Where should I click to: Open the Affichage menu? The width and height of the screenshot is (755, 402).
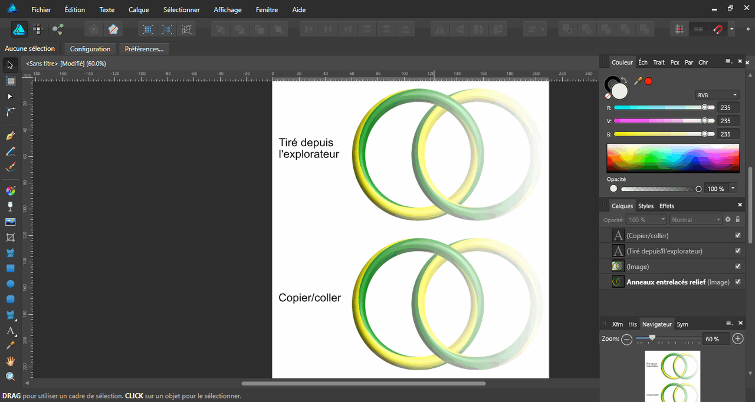point(228,9)
